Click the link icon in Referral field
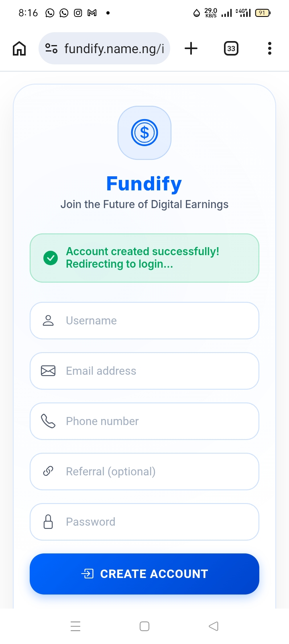289x644 pixels. click(48, 471)
